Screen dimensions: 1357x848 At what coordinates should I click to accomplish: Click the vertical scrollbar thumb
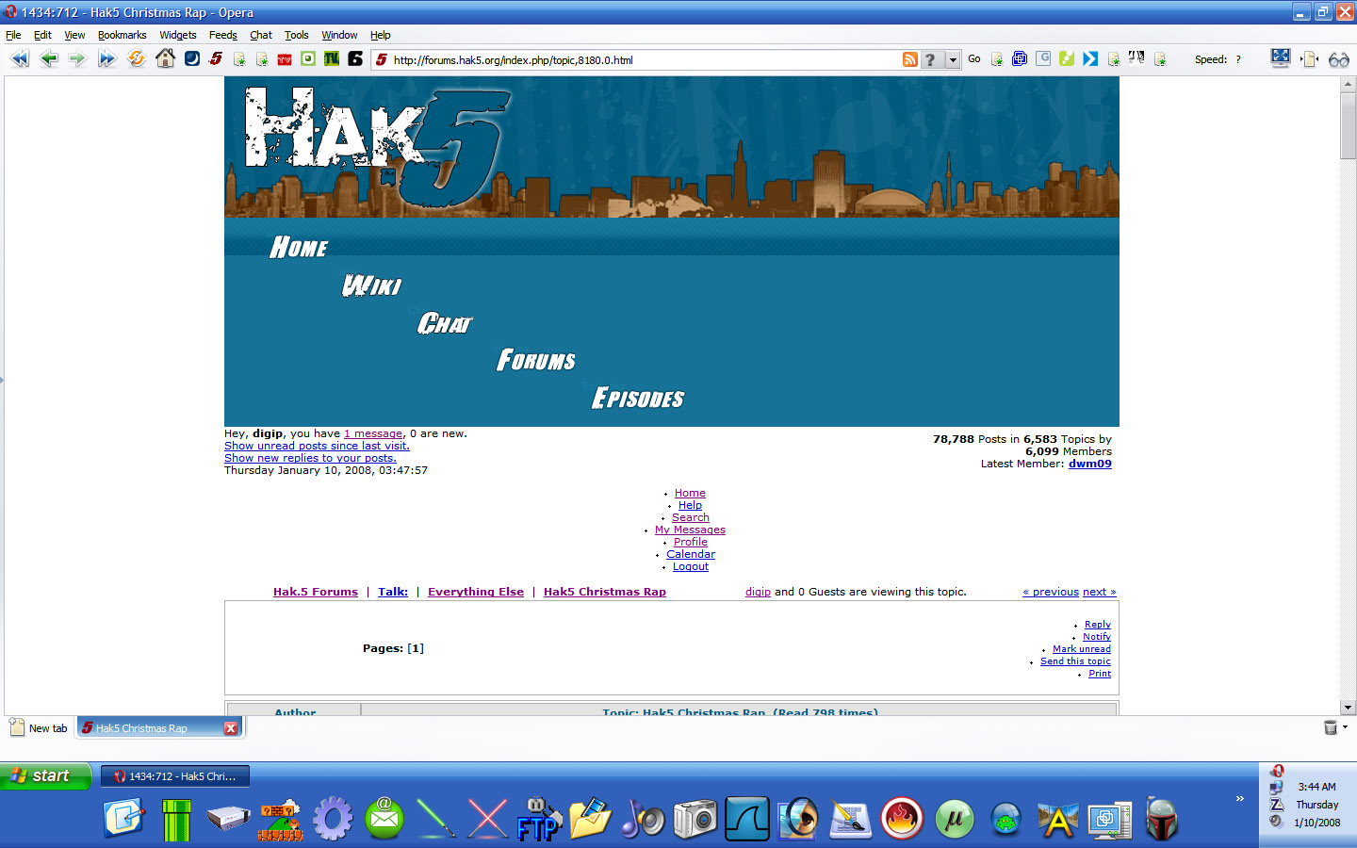pos(1348,126)
